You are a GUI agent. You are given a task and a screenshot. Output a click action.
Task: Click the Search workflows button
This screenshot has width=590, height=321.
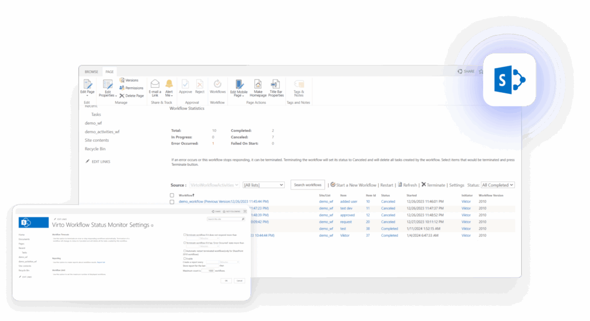(x=307, y=185)
